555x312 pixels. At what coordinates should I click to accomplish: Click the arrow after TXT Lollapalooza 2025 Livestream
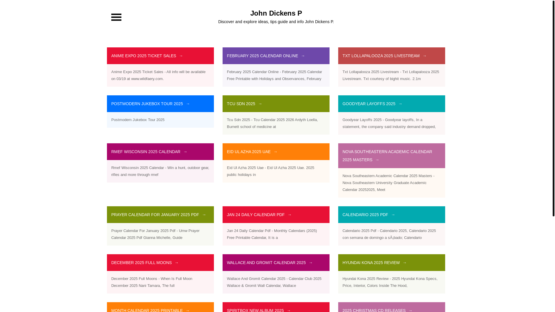(x=425, y=56)
